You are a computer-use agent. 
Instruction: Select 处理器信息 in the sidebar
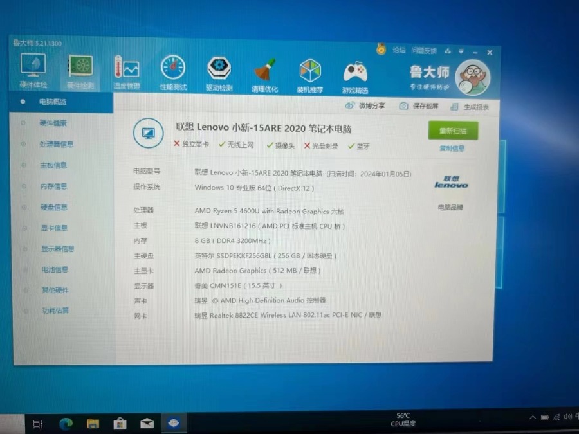(57, 144)
